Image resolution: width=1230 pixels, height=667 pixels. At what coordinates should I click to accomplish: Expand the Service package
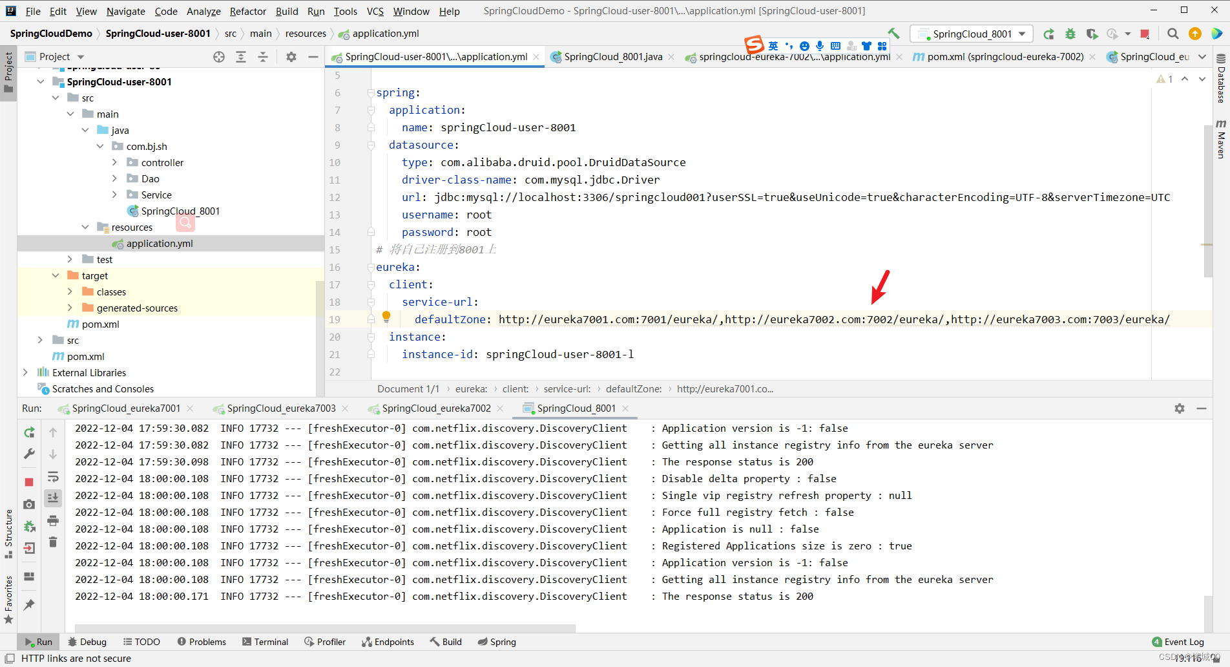tap(114, 195)
